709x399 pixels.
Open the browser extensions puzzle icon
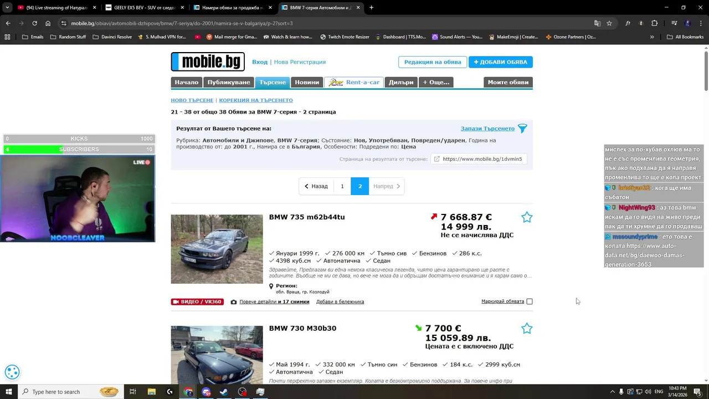tap(654, 23)
